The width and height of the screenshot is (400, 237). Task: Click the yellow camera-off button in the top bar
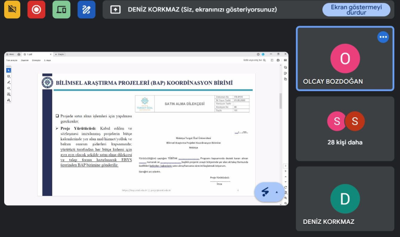[x=12, y=9]
